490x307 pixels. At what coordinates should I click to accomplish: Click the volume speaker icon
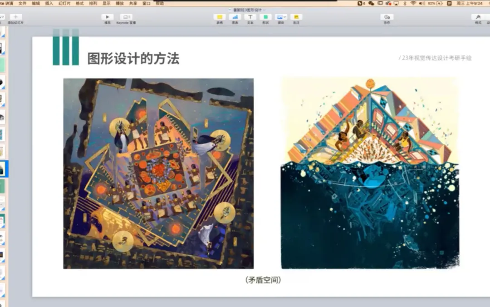422,3
